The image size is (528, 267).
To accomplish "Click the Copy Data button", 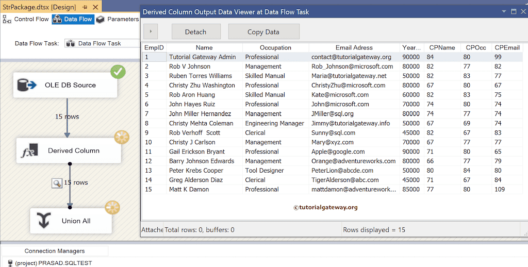I will click(x=263, y=32).
